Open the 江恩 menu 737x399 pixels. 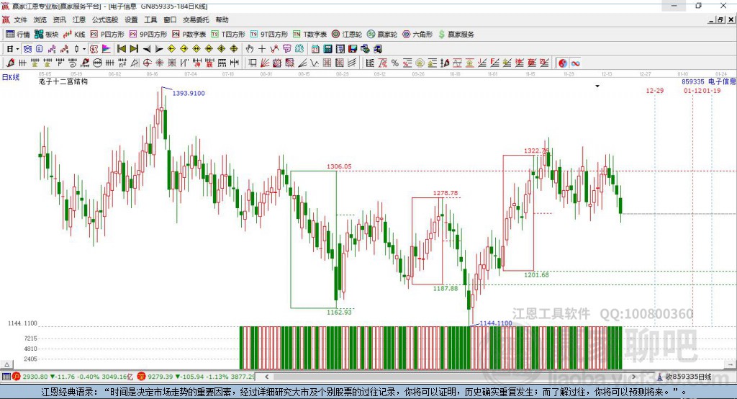pyautogui.click(x=79, y=19)
